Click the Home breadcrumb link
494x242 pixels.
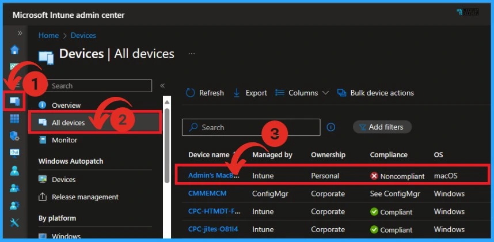(x=48, y=35)
